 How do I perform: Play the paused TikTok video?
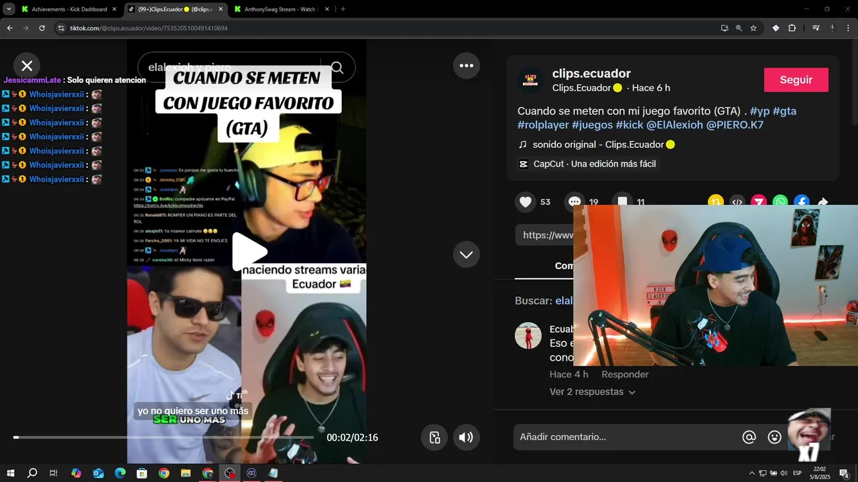click(x=249, y=252)
